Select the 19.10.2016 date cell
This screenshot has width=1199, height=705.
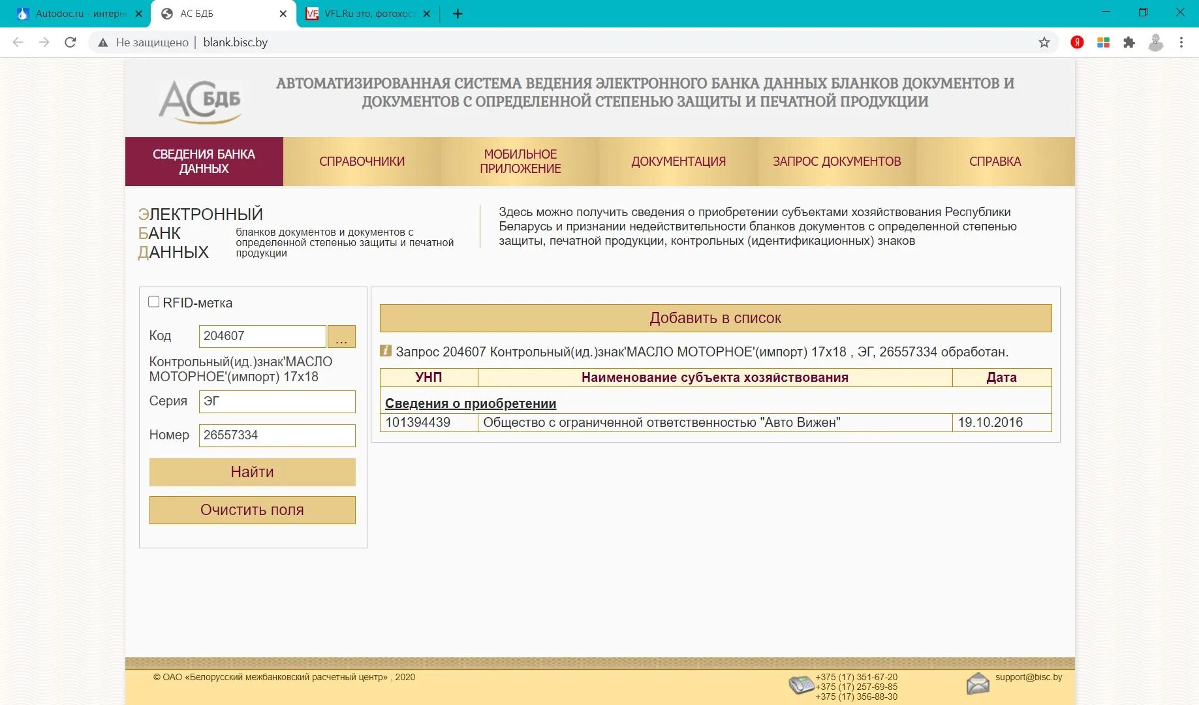coord(1002,422)
